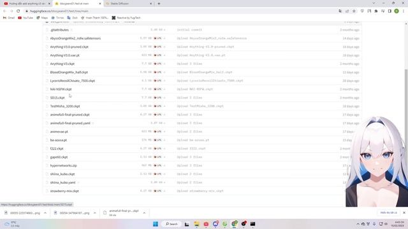Open the SD15.ckpt file link

57,97
